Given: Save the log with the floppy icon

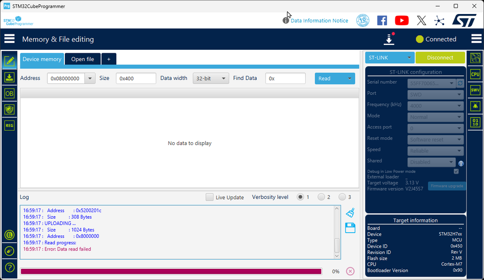Looking at the screenshot, I should [x=350, y=228].
